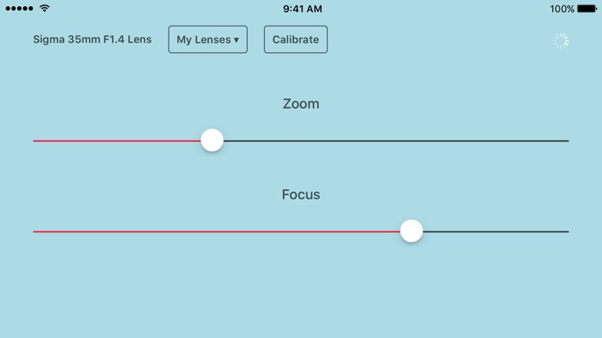
Task: Tap the Wi-Fi status icon
Action: 44,8
